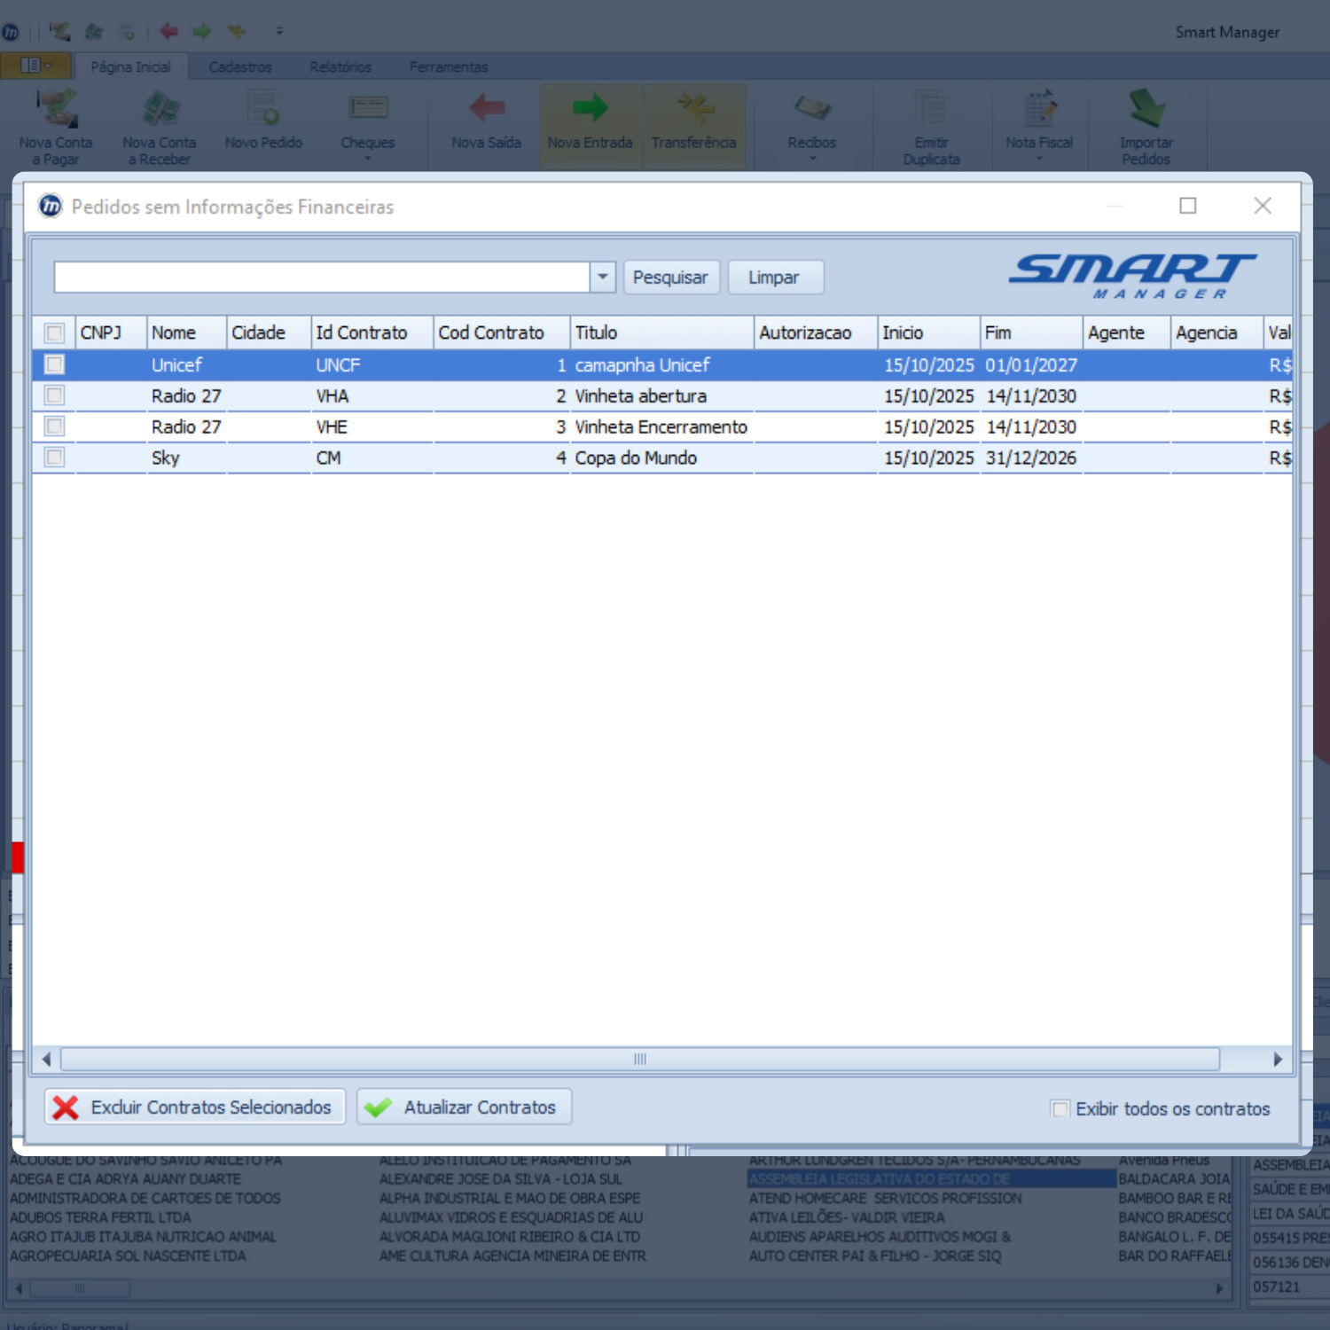1330x1330 pixels.
Task: Click into the search text field
Action: pos(322,277)
